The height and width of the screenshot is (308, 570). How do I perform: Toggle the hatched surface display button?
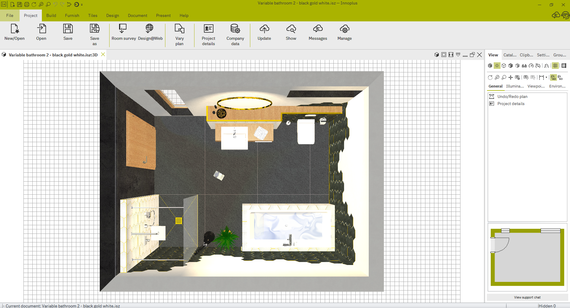coord(564,66)
